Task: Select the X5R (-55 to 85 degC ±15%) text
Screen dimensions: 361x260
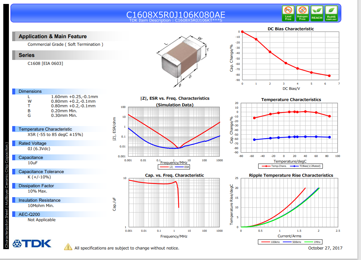Action: click(x=55, y=135)
